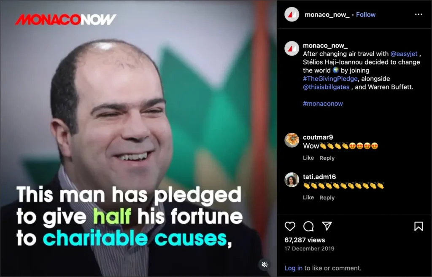
Task: Save post with the bookmark icon
Action: click(x=418, y=226)
